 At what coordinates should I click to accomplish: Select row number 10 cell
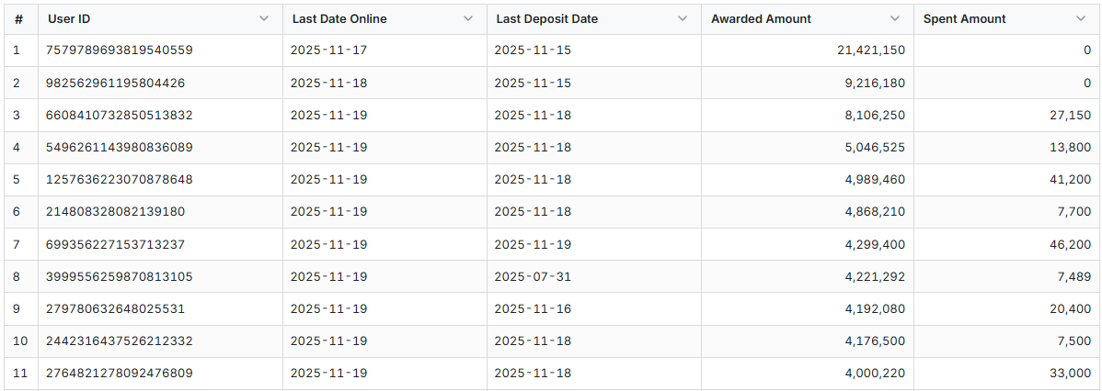18,341
